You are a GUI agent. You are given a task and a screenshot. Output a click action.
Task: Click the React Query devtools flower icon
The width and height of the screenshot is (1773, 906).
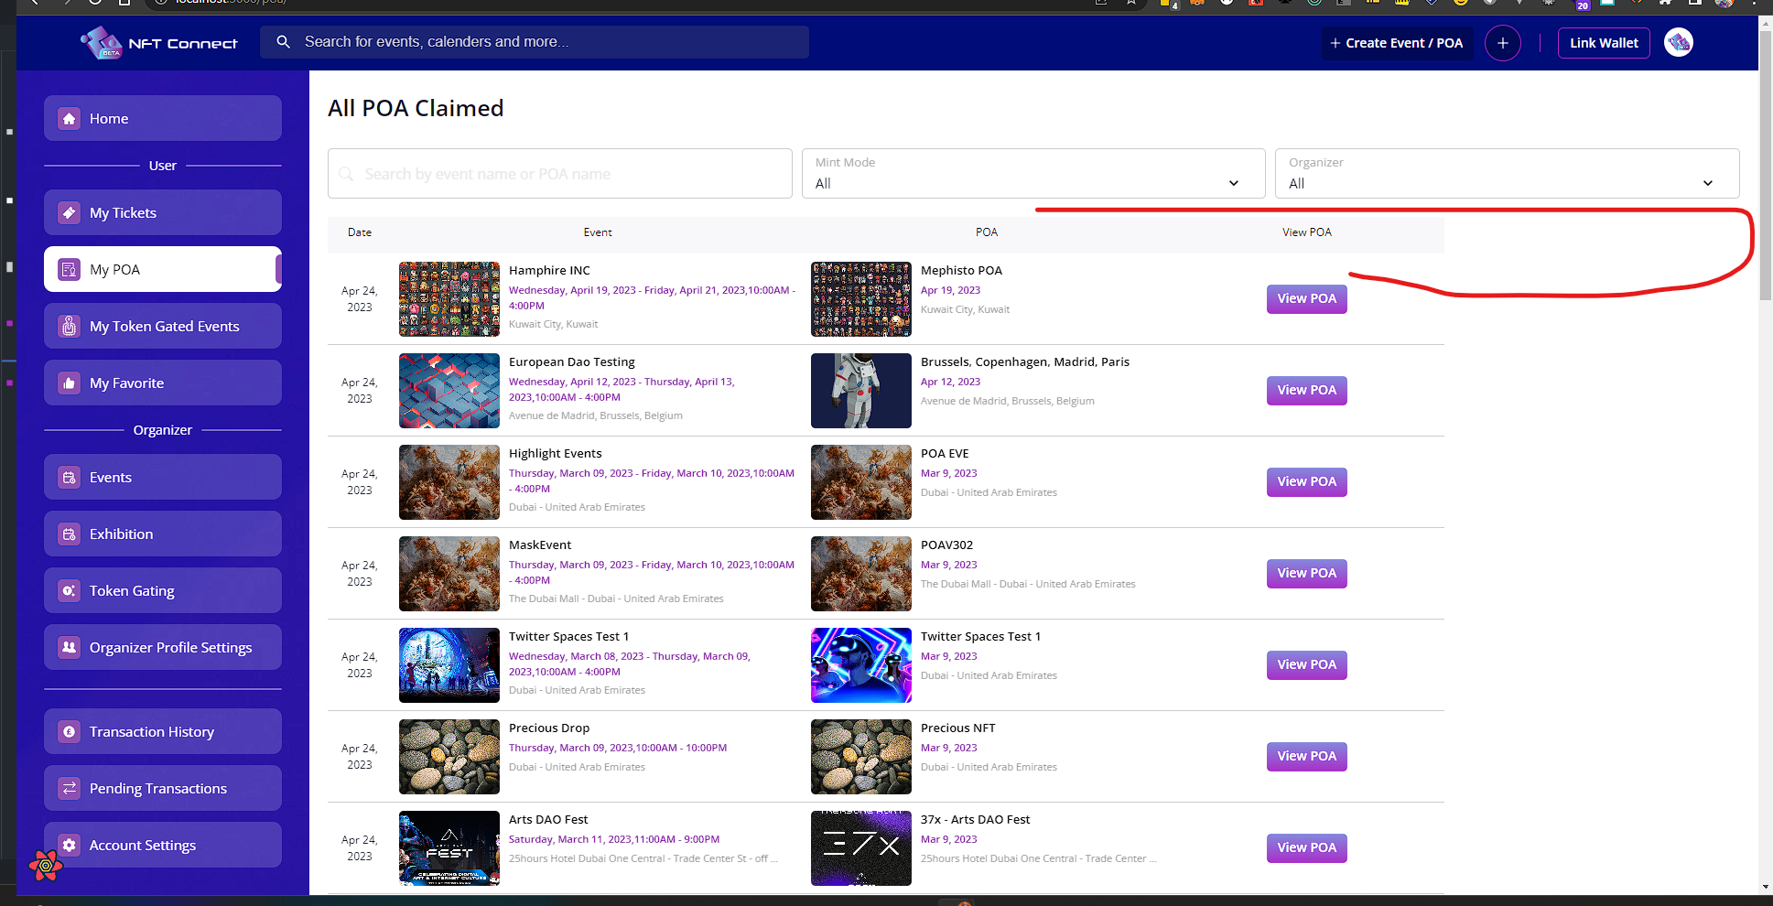[46, 865]
